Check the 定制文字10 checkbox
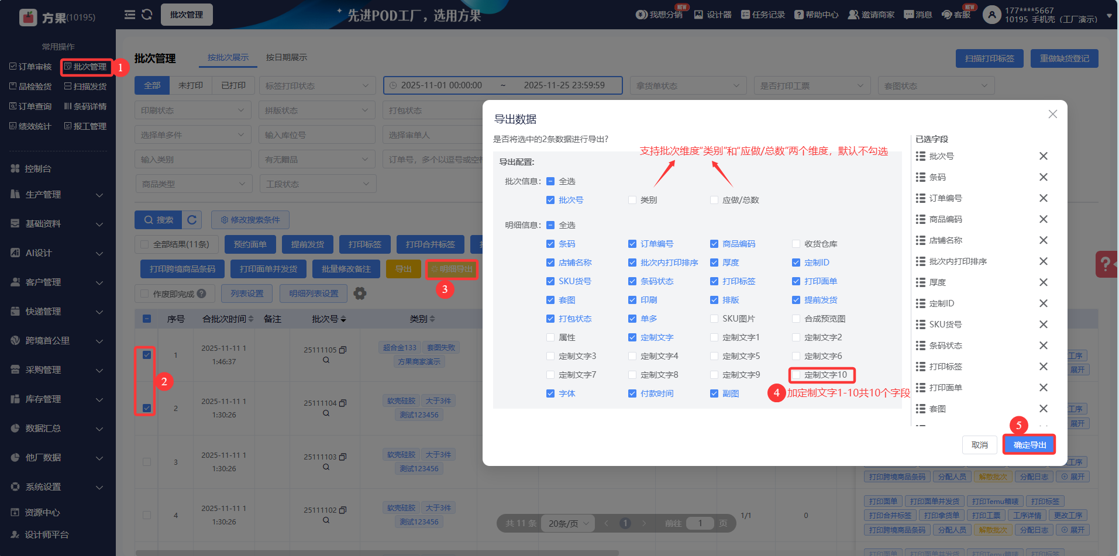The image size is (1119, 556). [x=796, y=375]
